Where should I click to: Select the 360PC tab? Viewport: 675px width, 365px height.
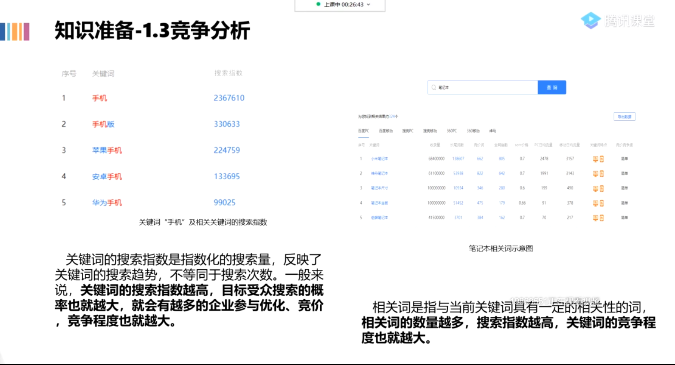click(x=452, y=131)
